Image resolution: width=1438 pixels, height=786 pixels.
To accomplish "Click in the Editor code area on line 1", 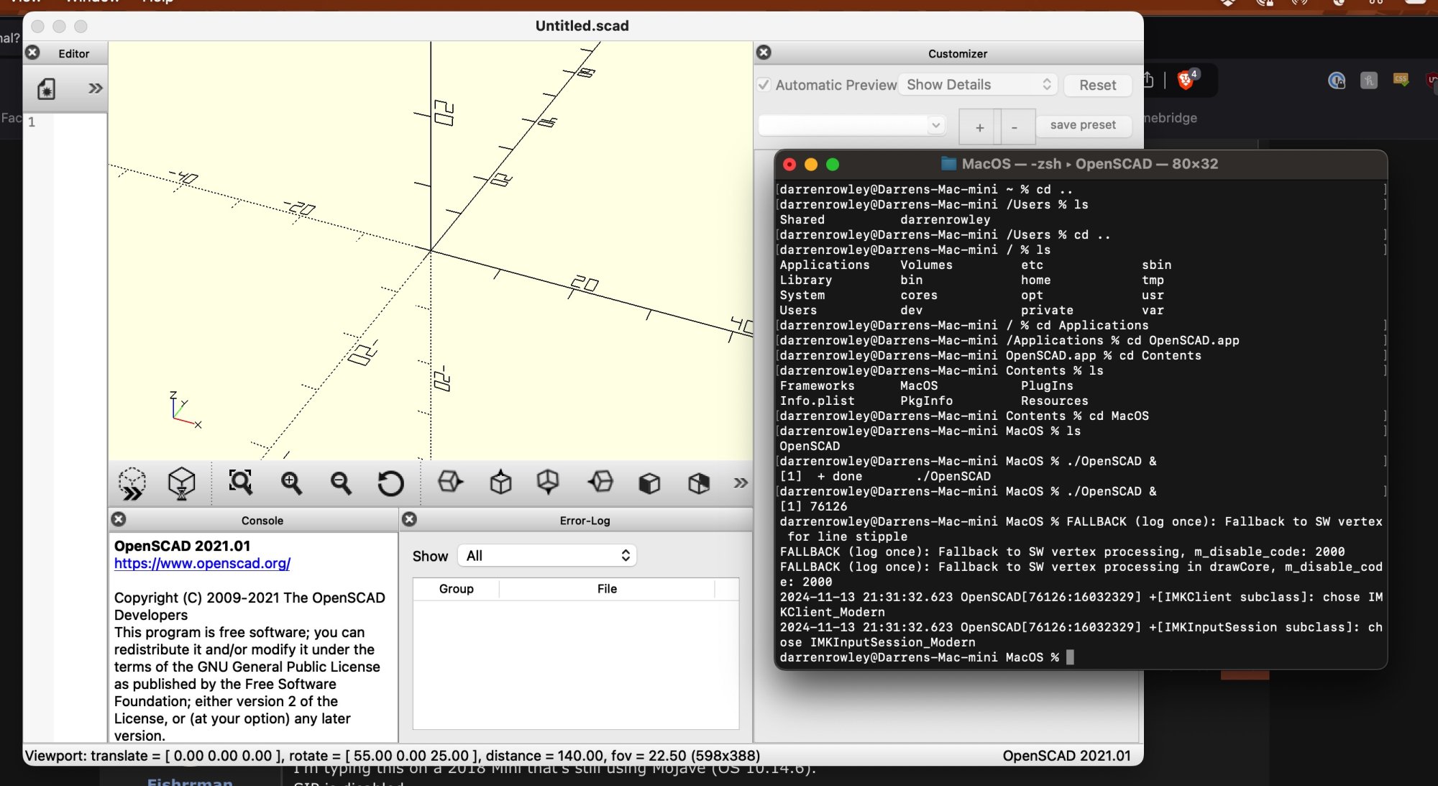I will (x=80, y=122).
